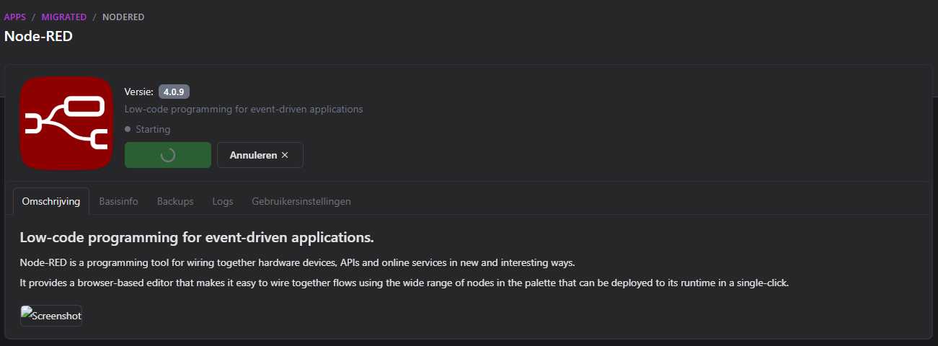Go to APPS breadcrumb link
This screenshot has width=938, height=346.
click(x=15, y=17)
